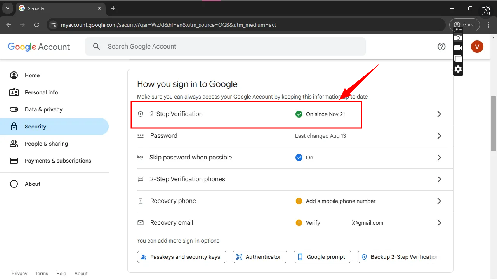497x279 pixels.
Task: Click the page vertical scrollbar thumb
Action: (x=494, y=123)
